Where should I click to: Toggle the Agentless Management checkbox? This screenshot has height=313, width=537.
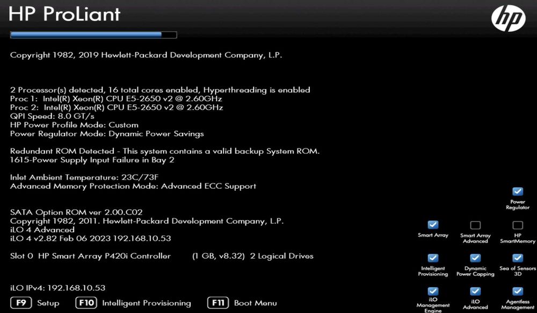[x=518, y=291]
